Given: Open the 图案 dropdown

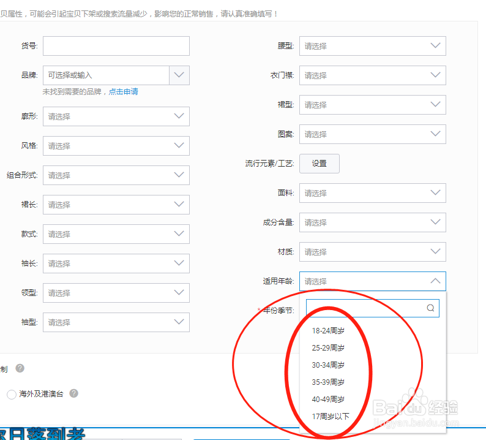Looking at the screenshot, I should [x=373, y=134].
